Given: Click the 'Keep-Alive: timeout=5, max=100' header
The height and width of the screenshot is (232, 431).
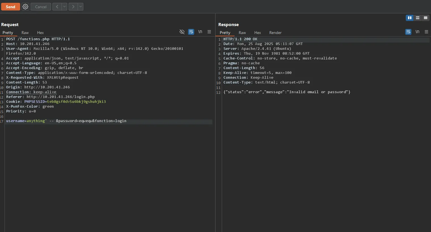Looking at the screenshot, I should pyautogui.click(x=257, y=73).
